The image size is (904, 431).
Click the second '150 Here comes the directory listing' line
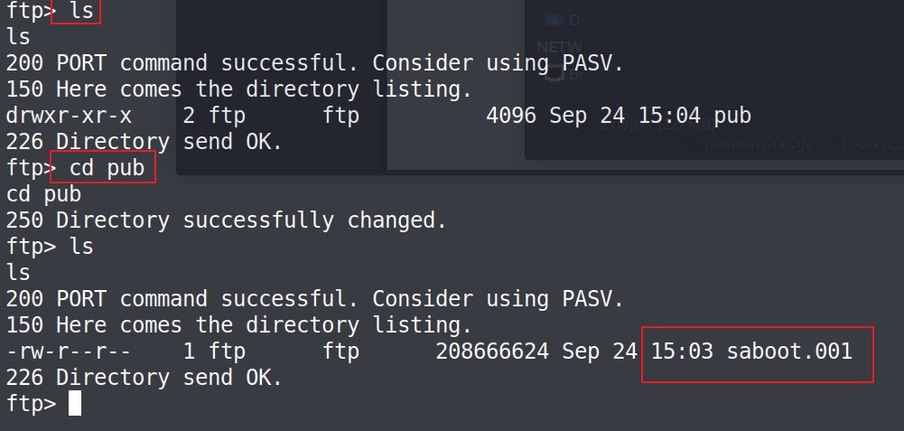pos(239,325)
